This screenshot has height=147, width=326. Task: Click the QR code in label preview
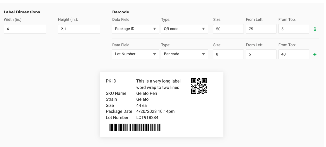pos(199,86)
